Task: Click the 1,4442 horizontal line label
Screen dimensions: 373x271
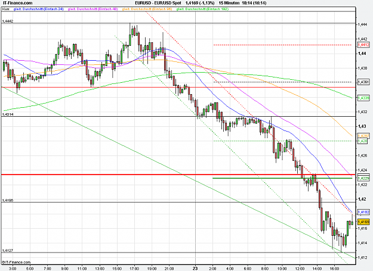Action: [8, 21]
